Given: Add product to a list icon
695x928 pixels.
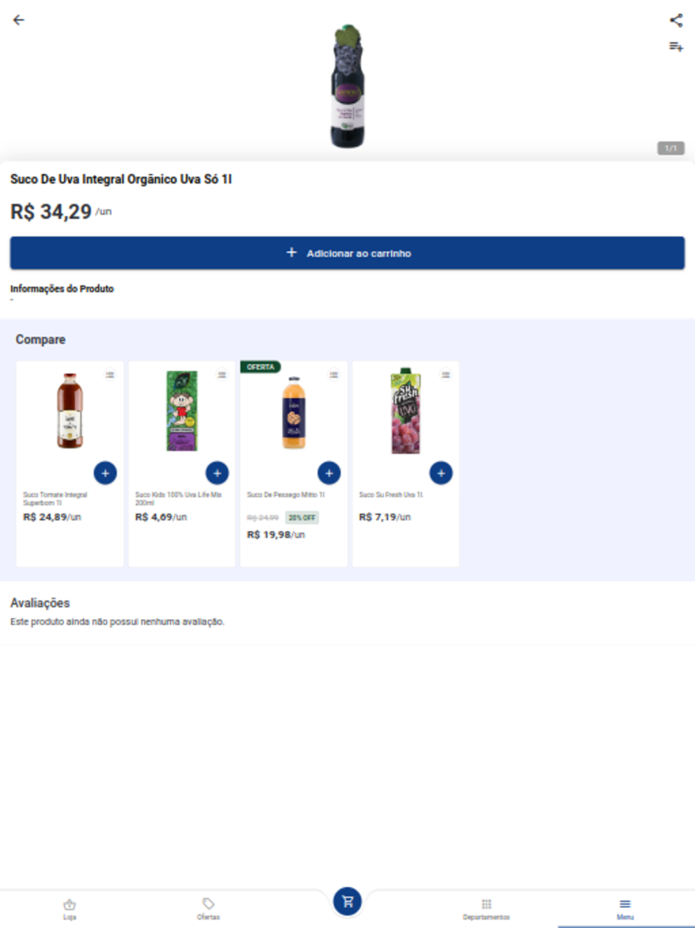Looking at the screenshot, I should [676, 47].
